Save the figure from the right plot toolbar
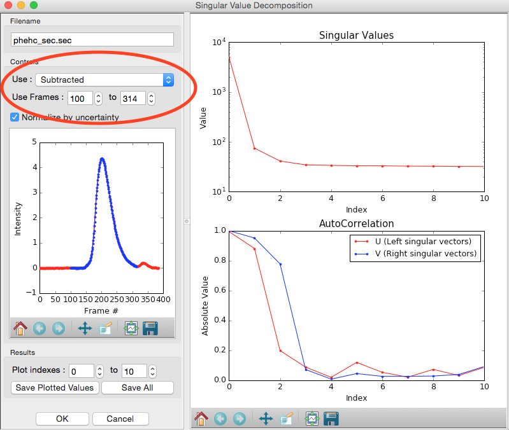The width and height of the screenshot is (509, 430). [331, 419]
